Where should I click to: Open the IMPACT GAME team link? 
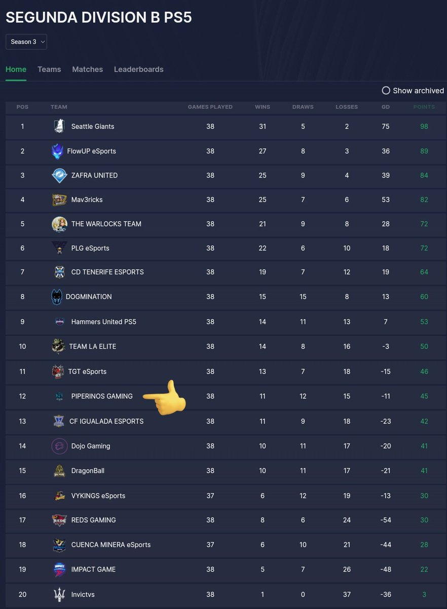(93, 569)
